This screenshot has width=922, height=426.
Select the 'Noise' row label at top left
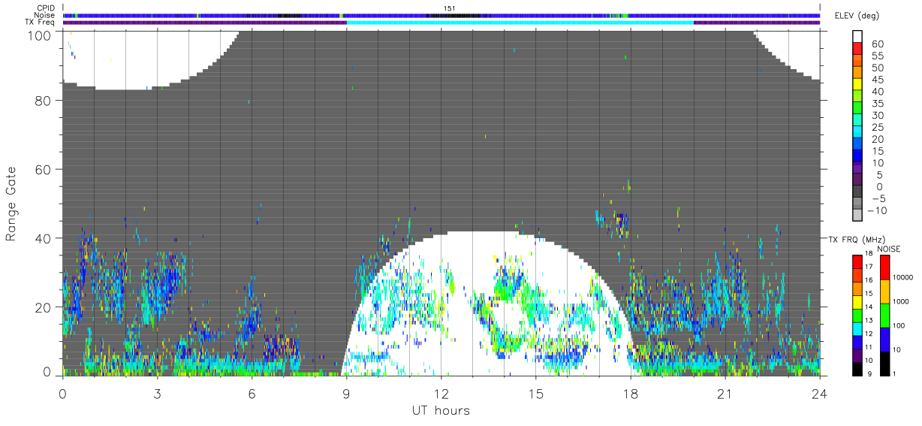coord(46,15)
